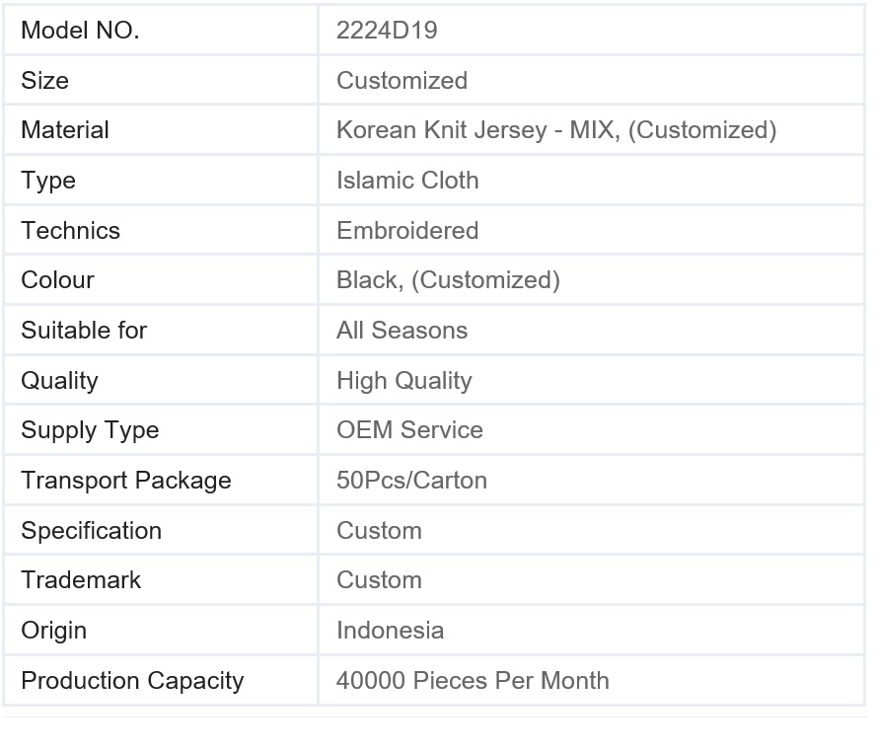Click the Size row label
878x753 pixels.
point(44,80)
